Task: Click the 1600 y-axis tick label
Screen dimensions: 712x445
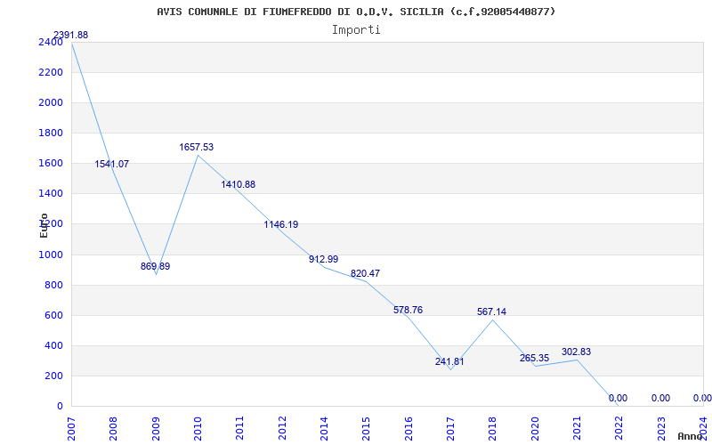Action: click(52, 164)
